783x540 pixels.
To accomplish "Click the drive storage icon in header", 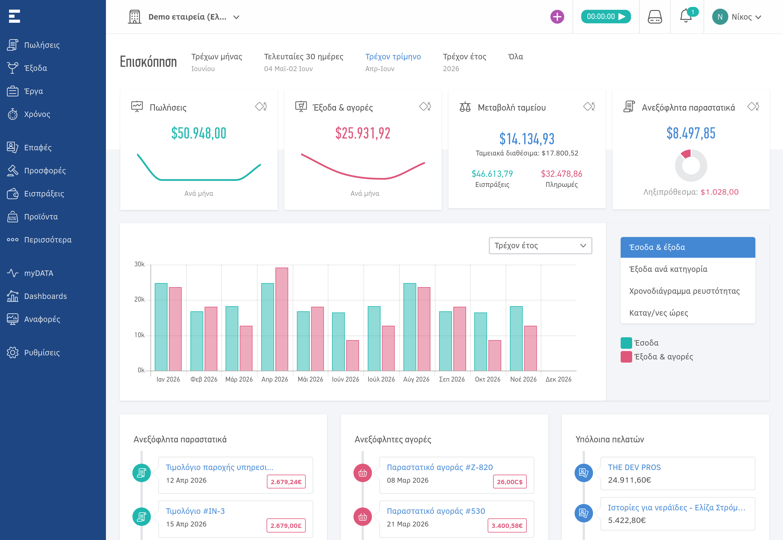I will pos(655,17).
